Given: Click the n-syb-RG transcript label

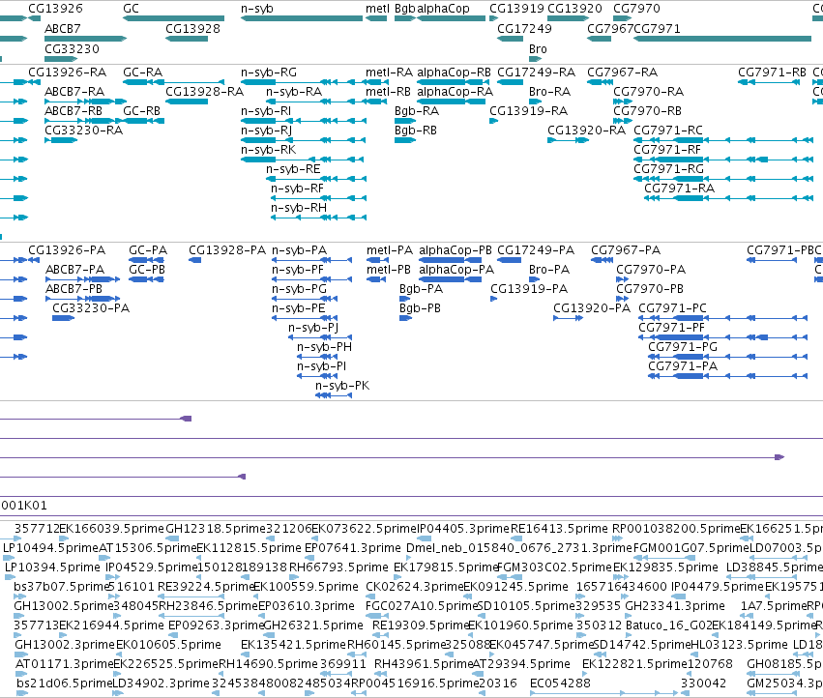Looking at the screenshot, I should click(269, 72).
